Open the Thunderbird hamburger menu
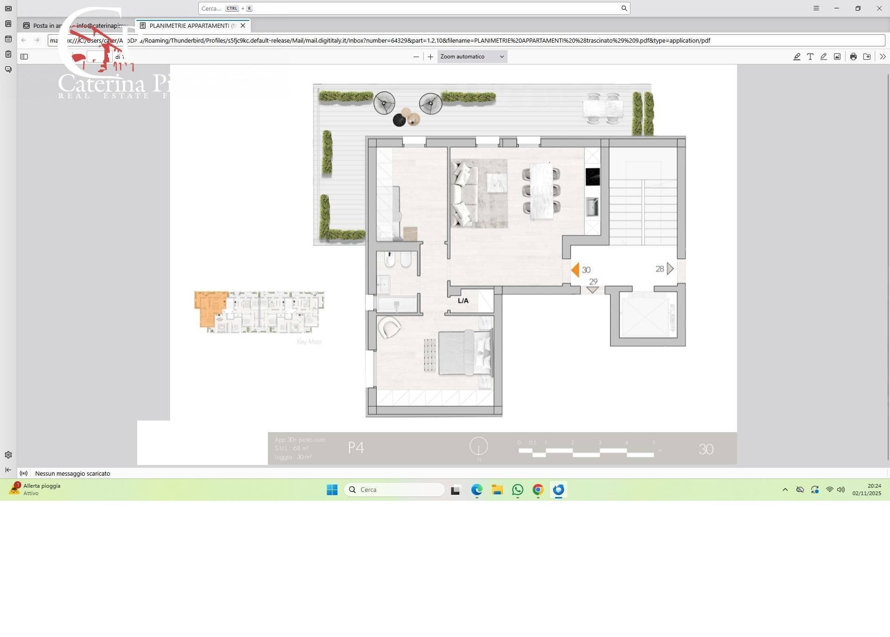Viewport: 890px width, 637px height. [816, 8]
